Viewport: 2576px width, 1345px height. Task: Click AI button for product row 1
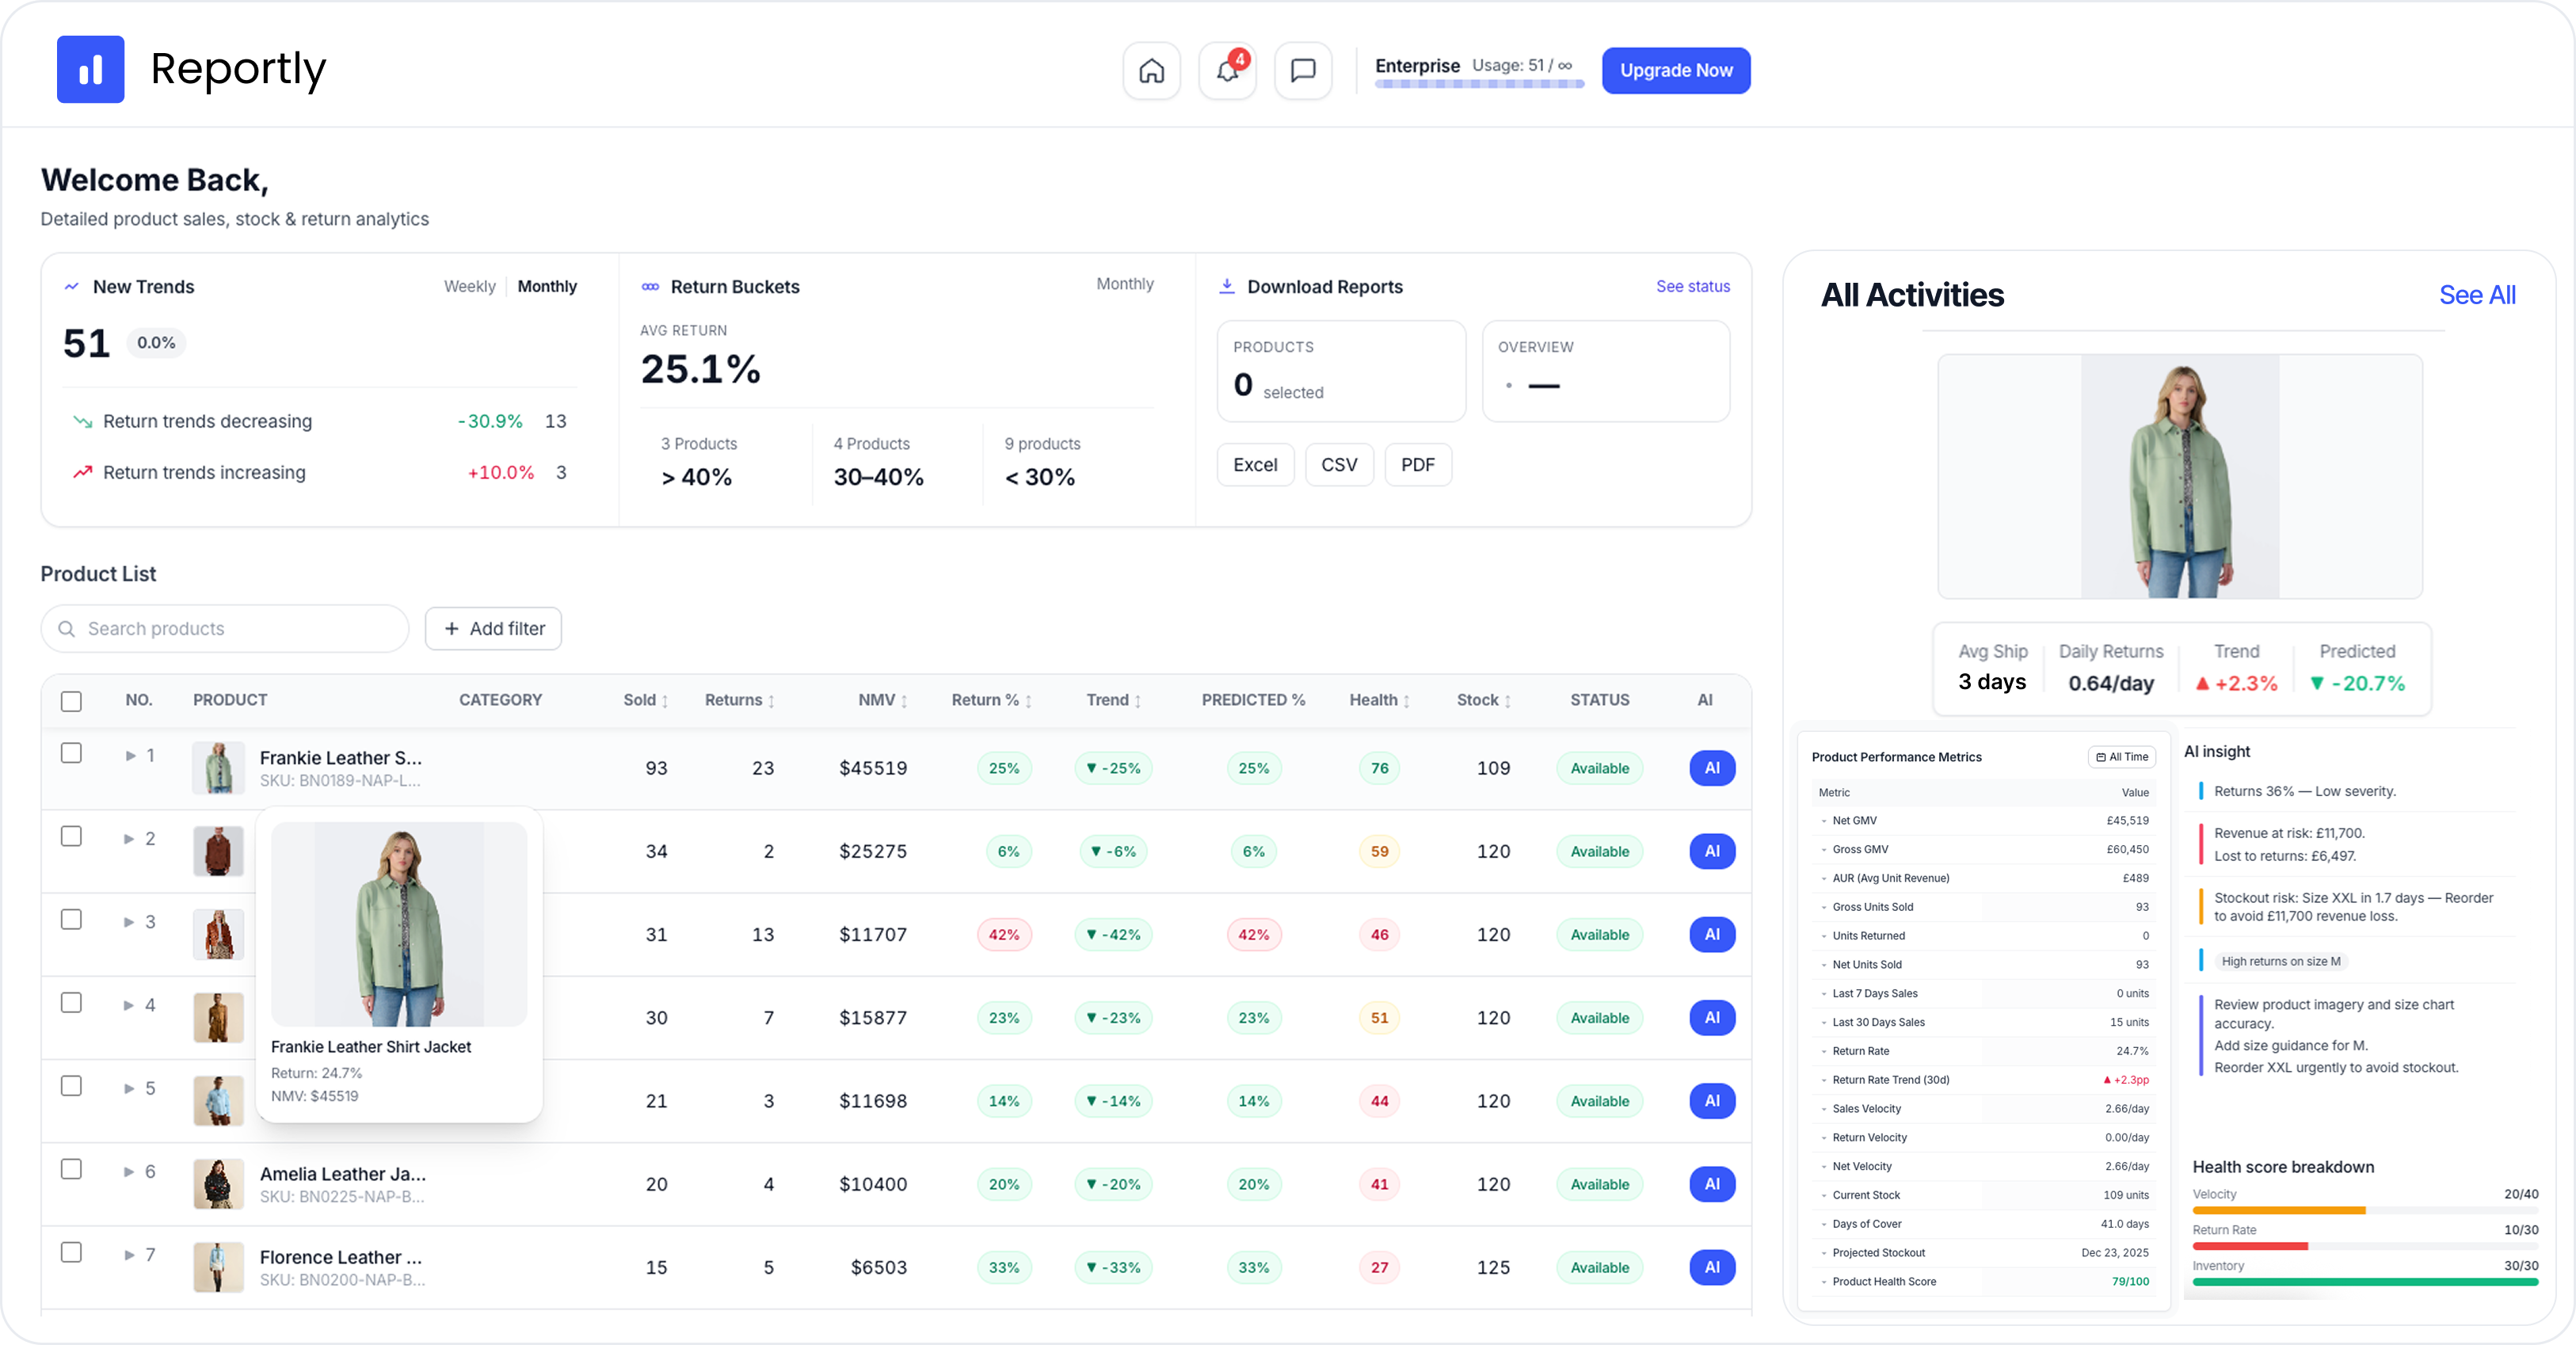1711,768
